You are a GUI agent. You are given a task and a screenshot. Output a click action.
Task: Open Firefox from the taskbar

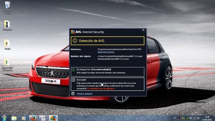pyautogui.click(x=34, y=118)
